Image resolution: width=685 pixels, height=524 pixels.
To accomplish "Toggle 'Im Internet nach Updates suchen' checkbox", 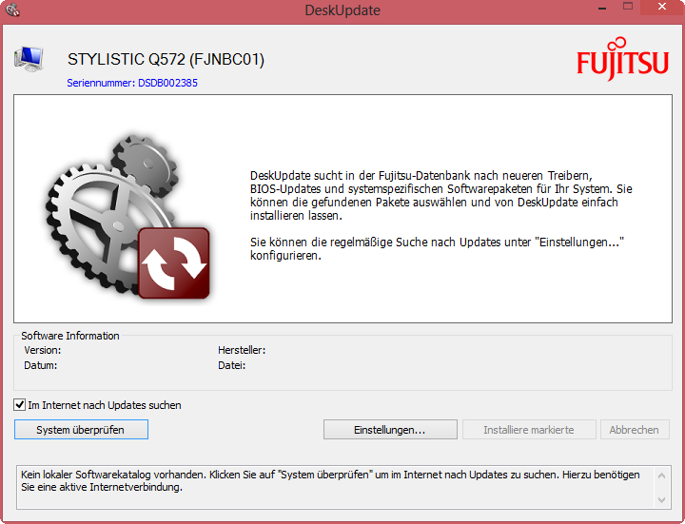I will (19, 405).
